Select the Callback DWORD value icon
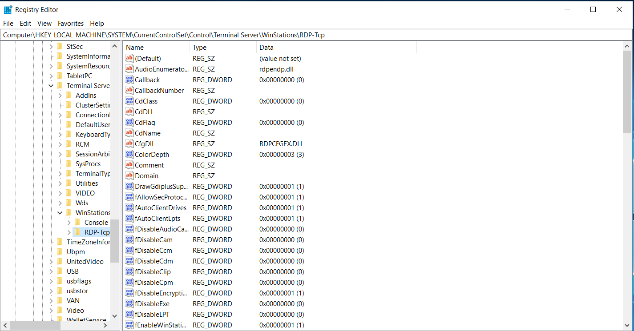This screenshot has width=634, height=331. click(129, 80)
